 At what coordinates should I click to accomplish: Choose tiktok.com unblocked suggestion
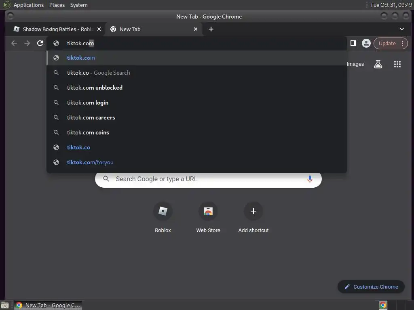pos(196,88)
